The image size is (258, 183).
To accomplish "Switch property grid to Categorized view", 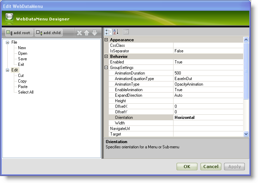I will pyautogui.click(x=108, y=32).
